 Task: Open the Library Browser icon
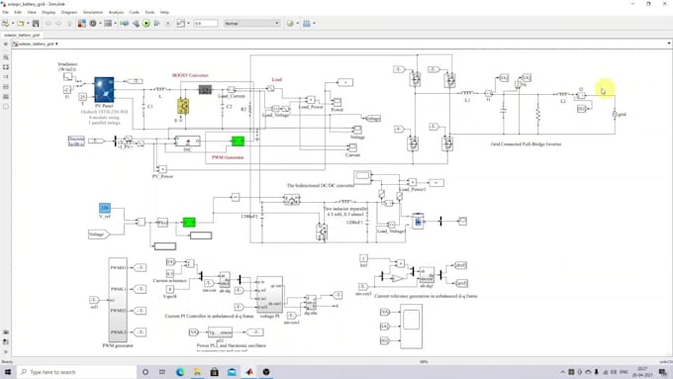pos(81,23)
